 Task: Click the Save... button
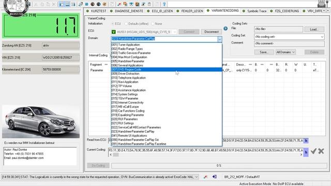pyautogui.click(x=264, y=52)
